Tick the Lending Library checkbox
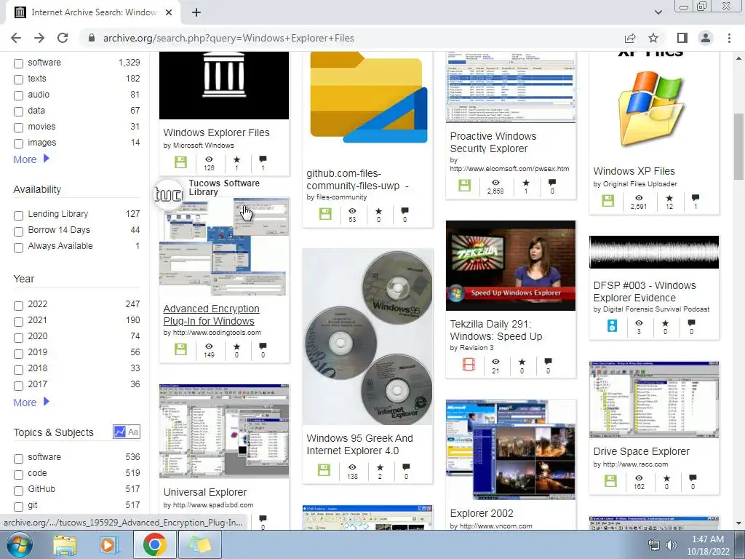745x559 pixels. coord(18,215)
